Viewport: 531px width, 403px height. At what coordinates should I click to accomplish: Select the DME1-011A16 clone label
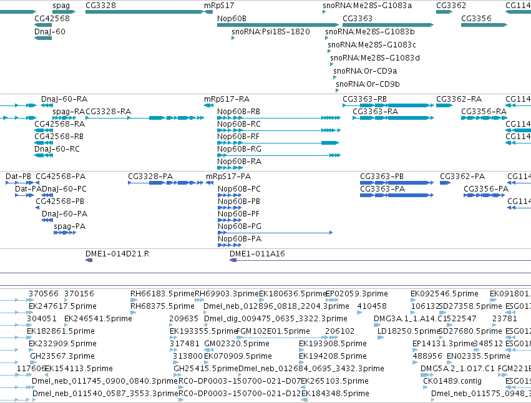coord(257,254)
